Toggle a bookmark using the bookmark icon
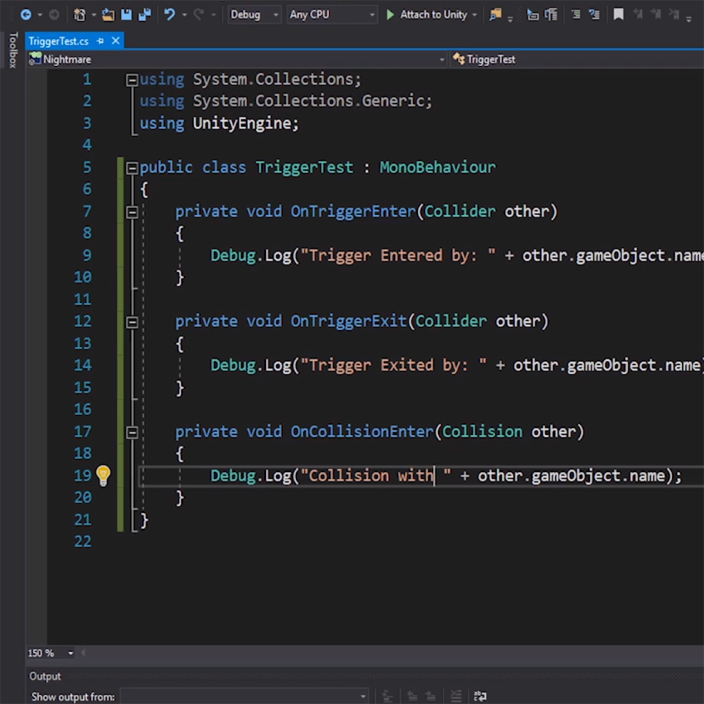Image resolution: width=704 pixels, height=704 pixels. click(x=619, y=14)
